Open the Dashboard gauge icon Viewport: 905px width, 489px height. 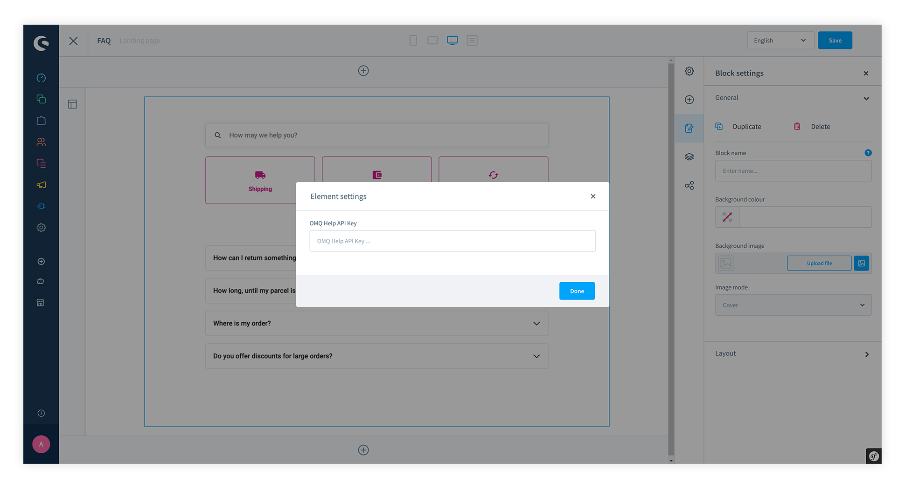(41, 78)
